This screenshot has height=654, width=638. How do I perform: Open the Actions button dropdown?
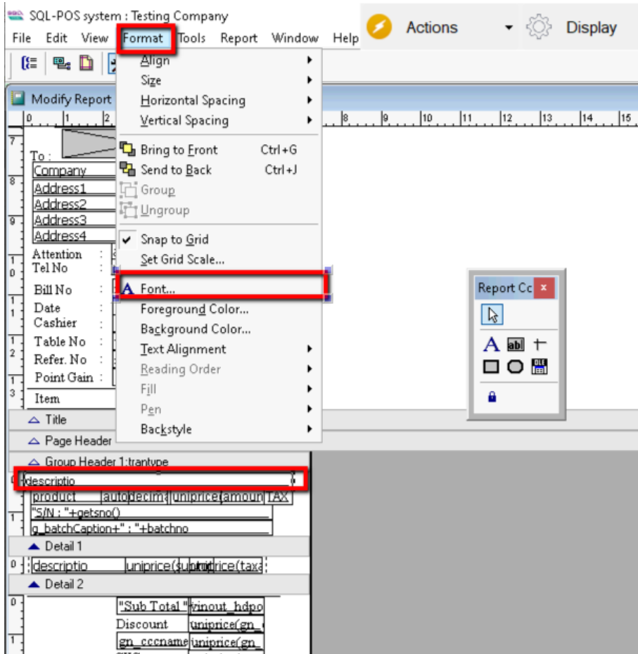click(509, 28)
